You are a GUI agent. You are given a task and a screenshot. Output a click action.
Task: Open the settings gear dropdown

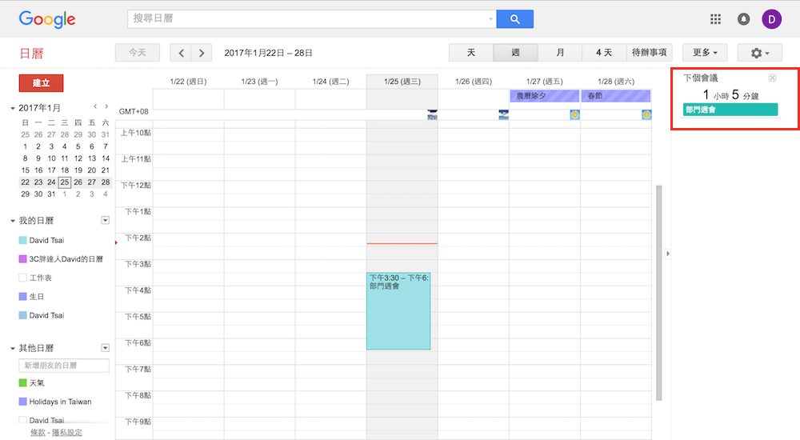(x=759, y=53)
